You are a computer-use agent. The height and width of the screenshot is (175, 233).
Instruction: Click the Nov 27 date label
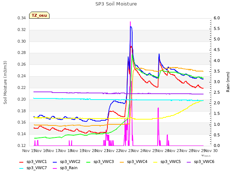click(175, 151)
